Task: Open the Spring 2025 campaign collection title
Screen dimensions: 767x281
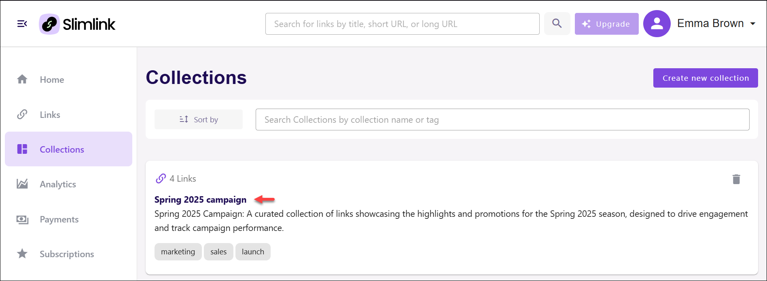Action: click(200, 199)
